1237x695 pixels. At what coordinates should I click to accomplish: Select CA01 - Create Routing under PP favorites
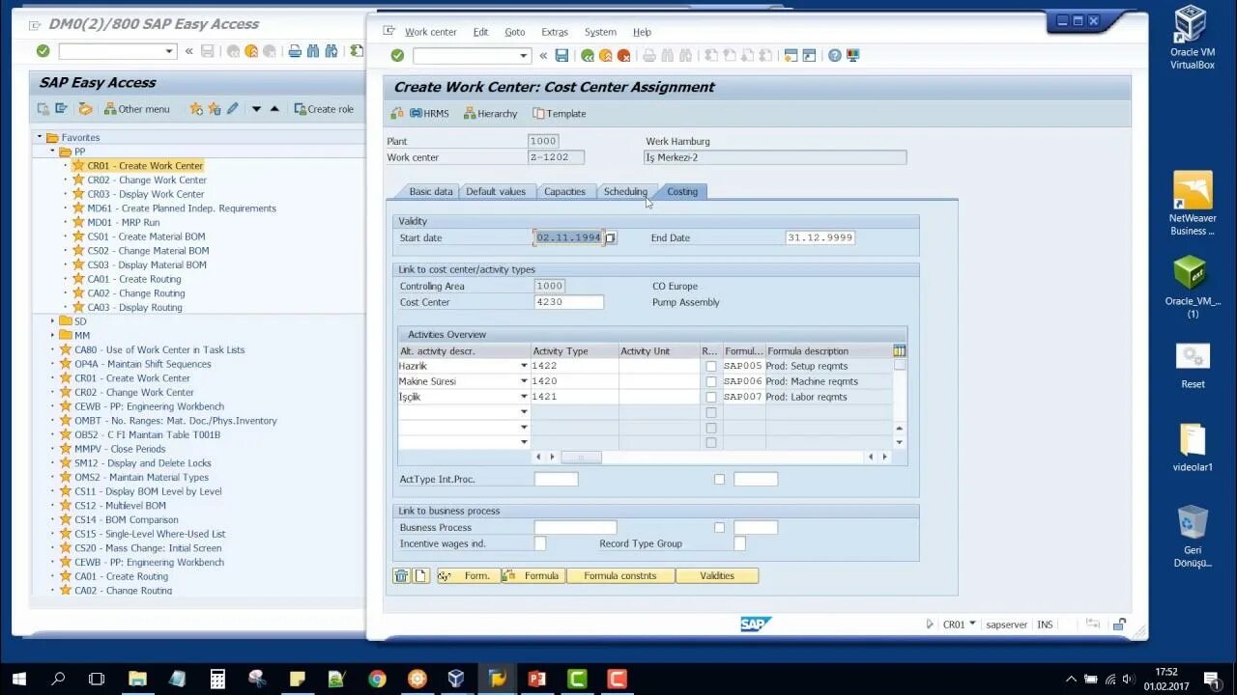pyautogui.click(x=133, y=279)
